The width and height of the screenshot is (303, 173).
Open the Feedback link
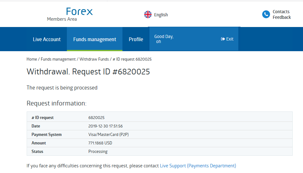[x=282, y=17]
